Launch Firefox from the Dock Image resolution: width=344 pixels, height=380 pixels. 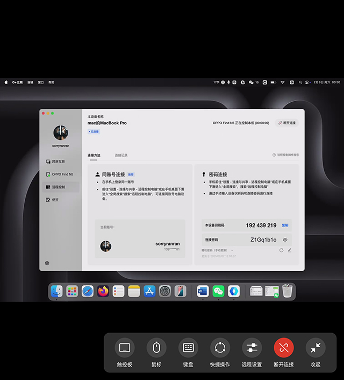click(x=103, y=291)
